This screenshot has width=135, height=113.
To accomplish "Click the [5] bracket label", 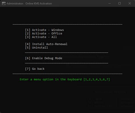I will coord(28,48).
